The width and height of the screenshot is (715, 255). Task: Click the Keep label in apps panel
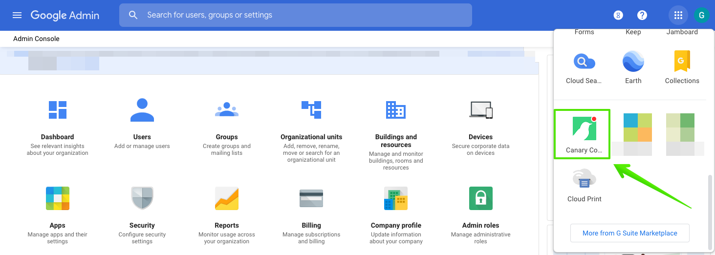click(633, 32)
